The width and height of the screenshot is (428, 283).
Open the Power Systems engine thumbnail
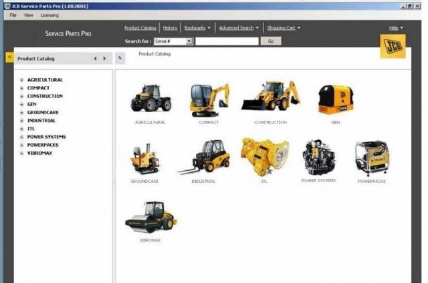click(318, 157)
